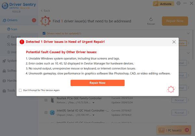Check the Realtek PCIe GbE Family Controller checkbox

pos(46,100)
